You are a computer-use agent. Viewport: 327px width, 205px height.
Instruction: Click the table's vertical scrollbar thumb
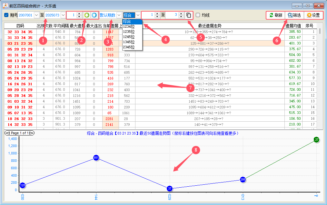point(320,31)
